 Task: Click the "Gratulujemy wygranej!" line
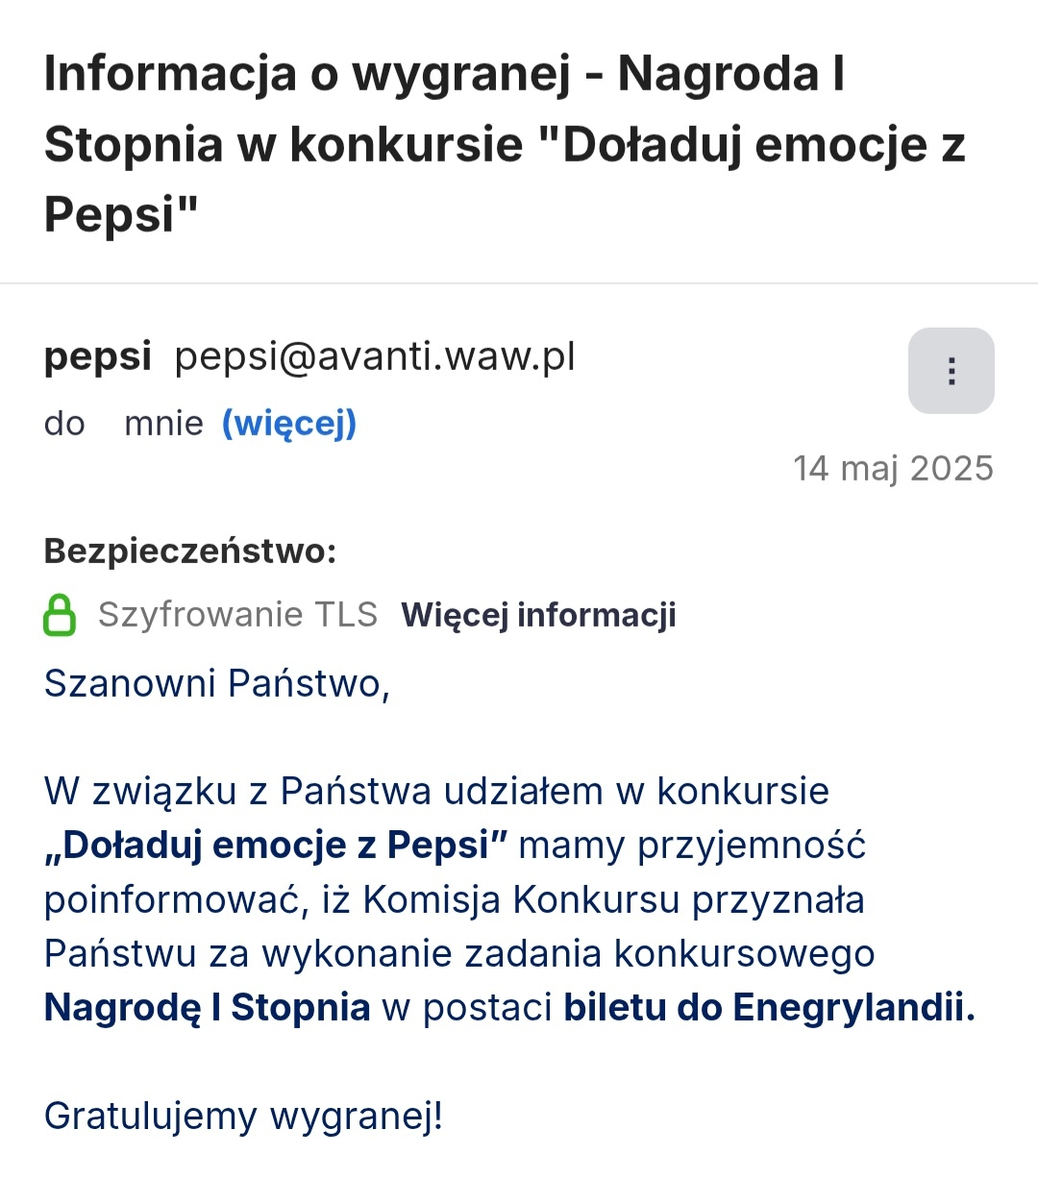click(x=244, y=1117)
